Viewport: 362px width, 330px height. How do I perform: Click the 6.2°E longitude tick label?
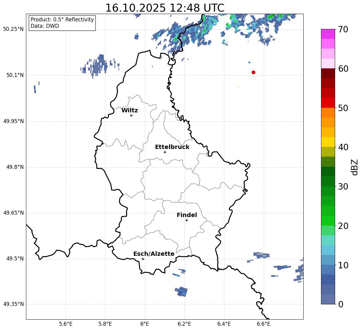184,324
